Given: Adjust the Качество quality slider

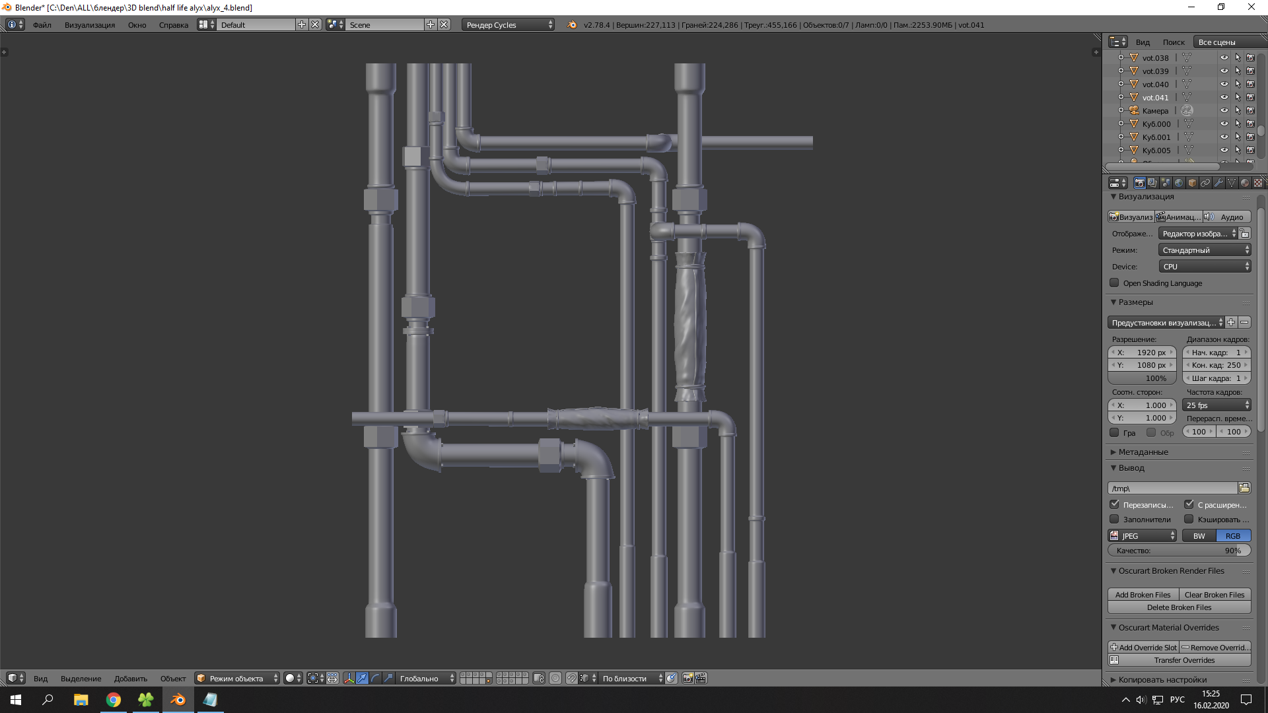Looking at the screenshot, I should (x=1179, y=551).
